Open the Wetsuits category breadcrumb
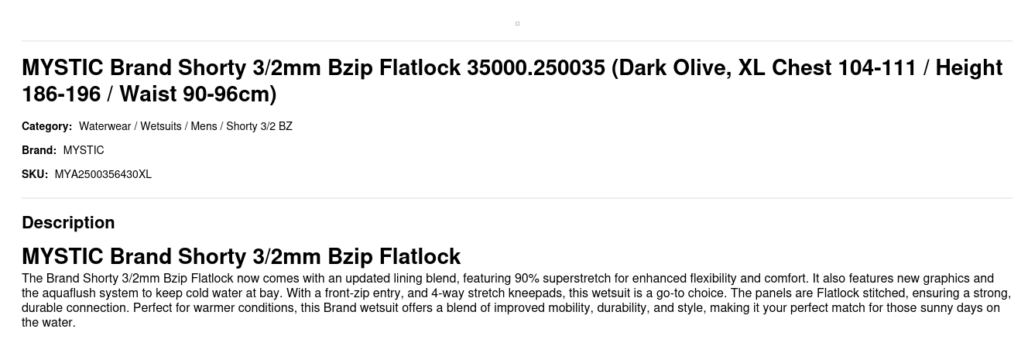Screen dimensions: 1028x353 [x=160, y=126]
